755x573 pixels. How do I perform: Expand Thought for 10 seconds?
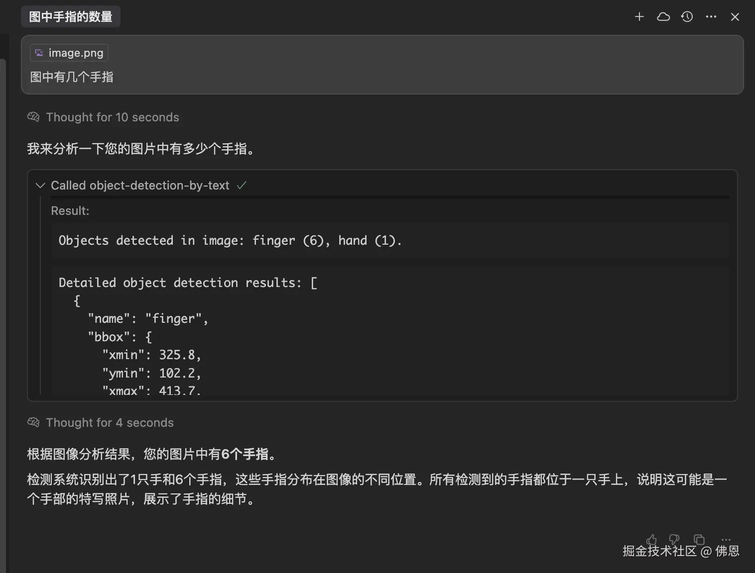(x=112, y=117)
